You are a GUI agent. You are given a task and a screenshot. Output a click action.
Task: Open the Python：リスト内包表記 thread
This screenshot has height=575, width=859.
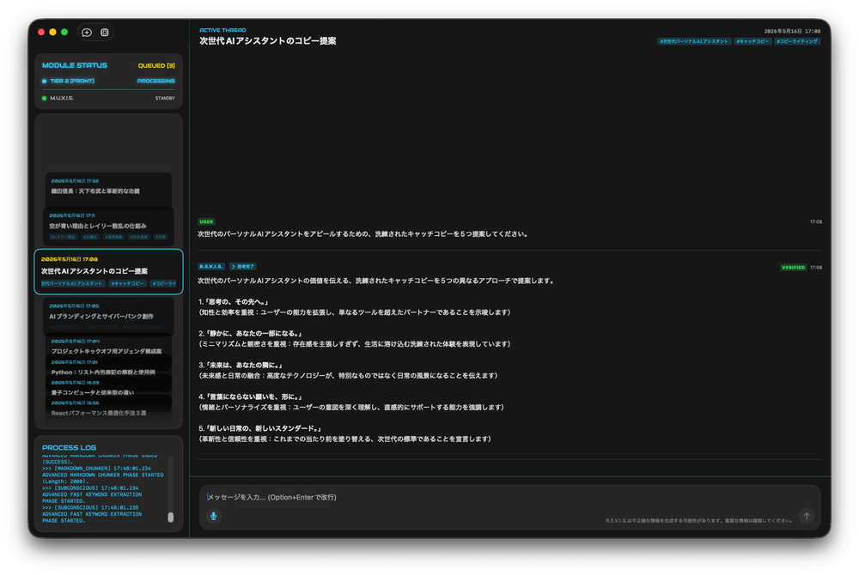pos(108,367)
